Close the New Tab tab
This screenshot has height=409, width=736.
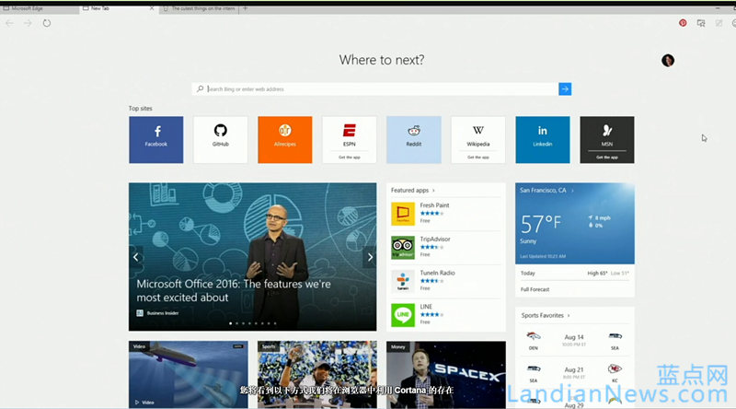coord(152,8)
